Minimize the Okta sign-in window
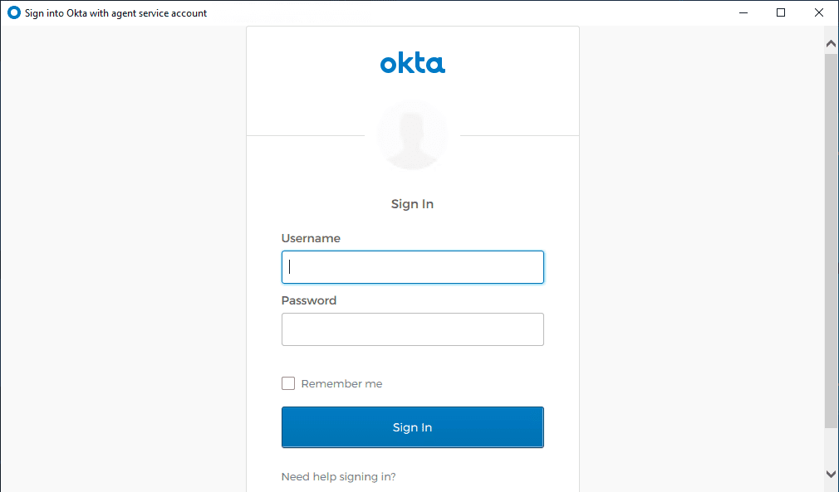Viewport: 839px width, 492px height. 742,13
